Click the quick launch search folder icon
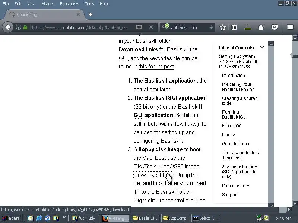Image resolution: width=298 pixels, height=223 pixels. pyautogui.click(x=56, y=218)
